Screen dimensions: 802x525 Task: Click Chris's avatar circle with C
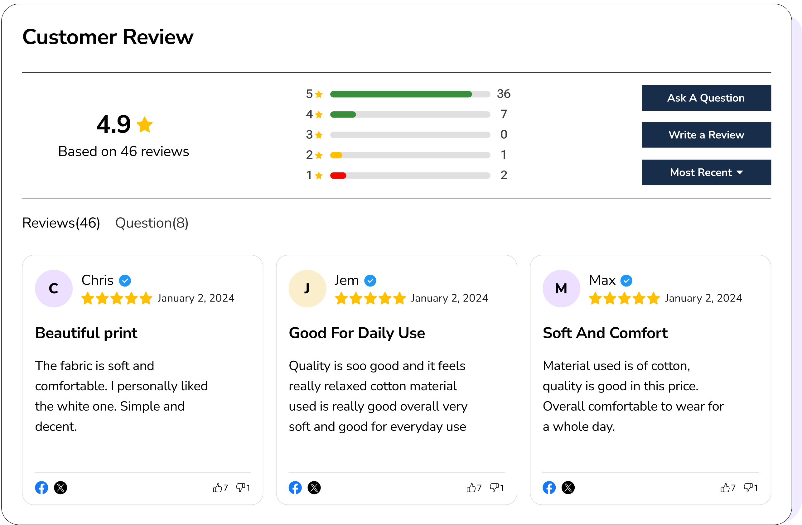point(54,288)
